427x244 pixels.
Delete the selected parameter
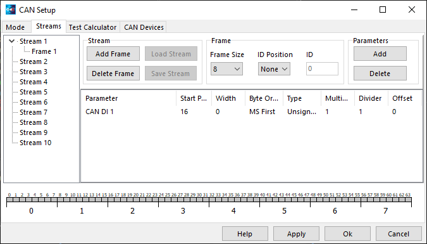pyautogui.click(x=380, y=74)
